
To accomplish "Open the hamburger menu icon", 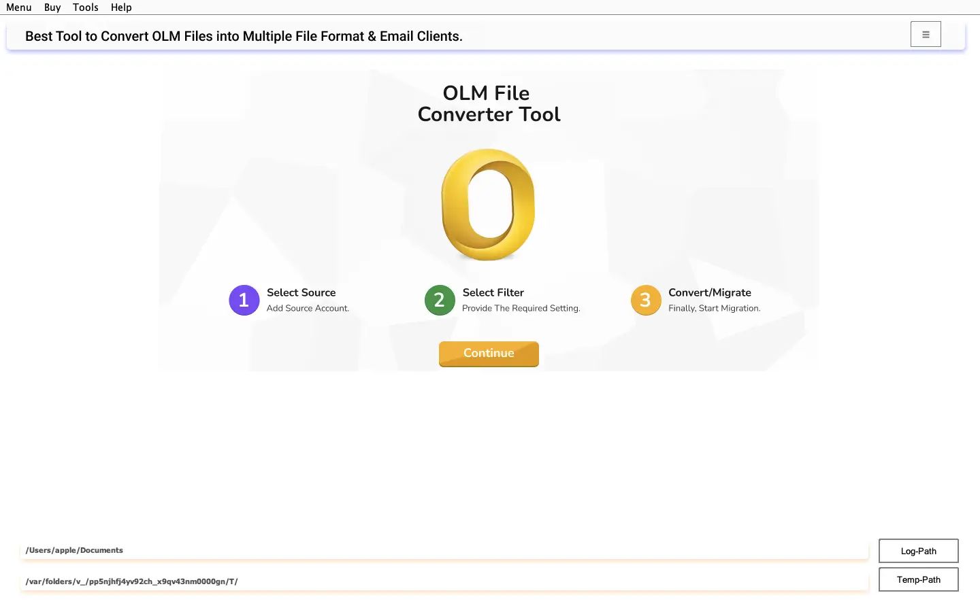I will tap(926, 33).
